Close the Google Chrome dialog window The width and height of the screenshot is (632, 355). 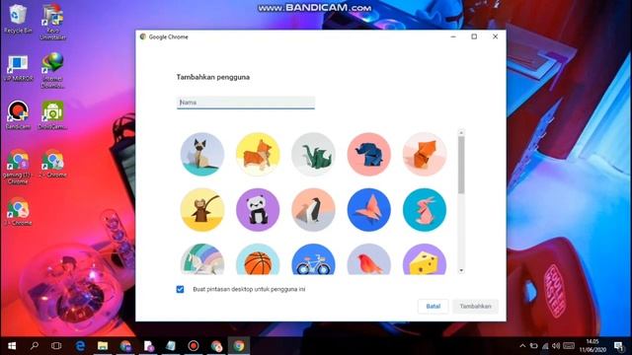click(x=495, y=36)
